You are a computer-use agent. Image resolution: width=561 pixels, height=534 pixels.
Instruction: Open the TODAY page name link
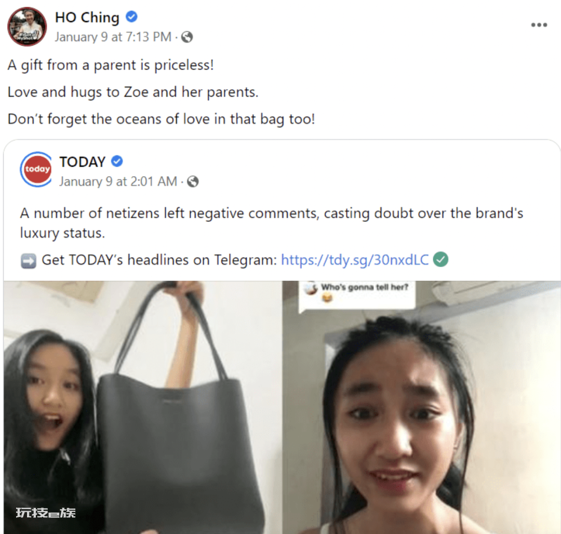pos(82,162)
